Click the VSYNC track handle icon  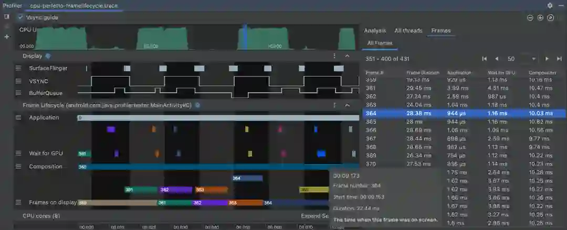(x=18, y=81)
